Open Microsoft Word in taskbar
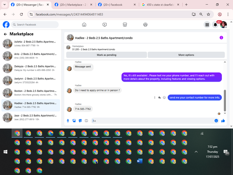233x175 pixels. pyautogui.click(x=140, y=161)
